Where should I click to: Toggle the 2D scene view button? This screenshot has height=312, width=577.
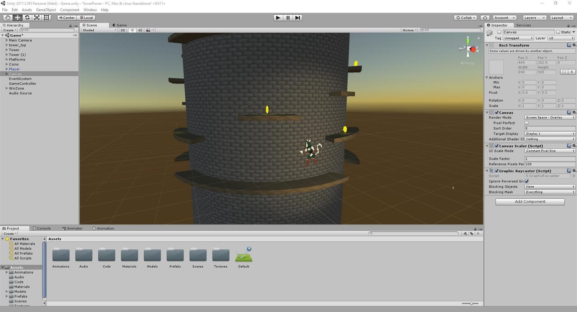tap(123, 30)
